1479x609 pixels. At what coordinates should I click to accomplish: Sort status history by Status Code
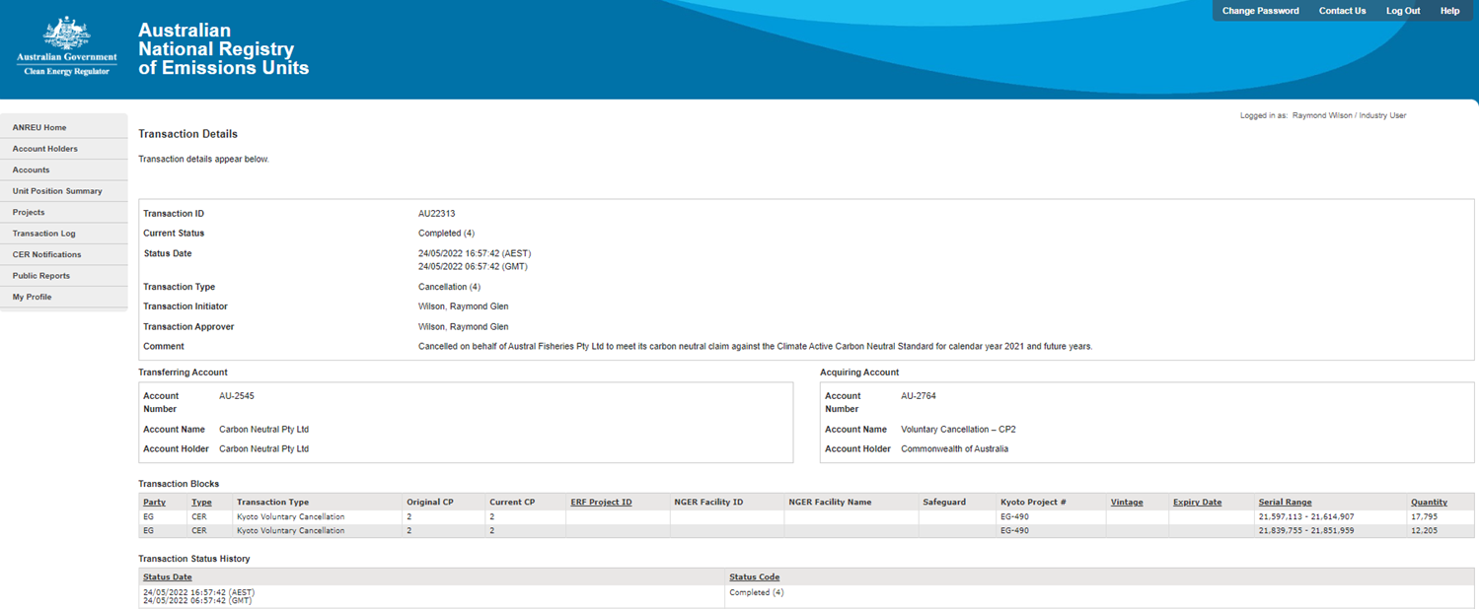[x=755, y=577]
